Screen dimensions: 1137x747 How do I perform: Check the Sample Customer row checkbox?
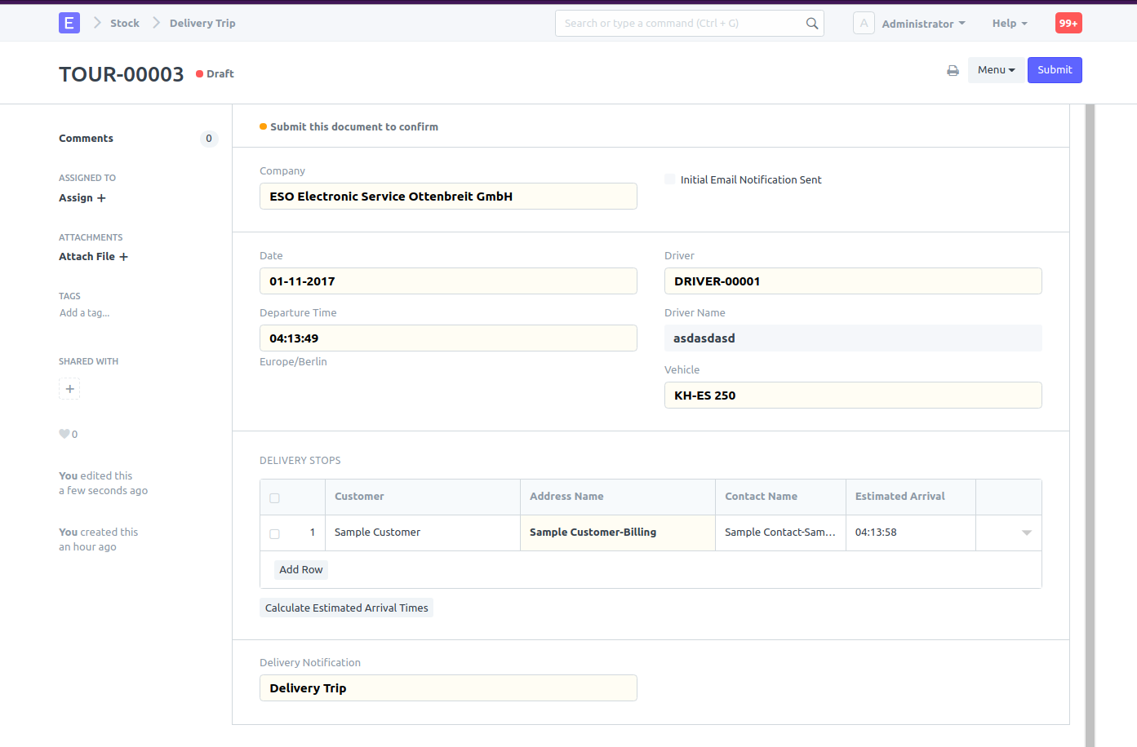tap(274, 533)
